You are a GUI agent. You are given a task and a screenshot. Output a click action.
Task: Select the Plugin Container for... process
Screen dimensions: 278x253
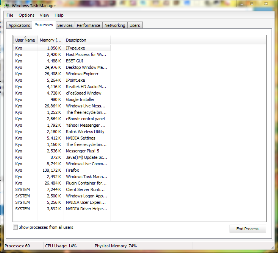coord(62,183)
